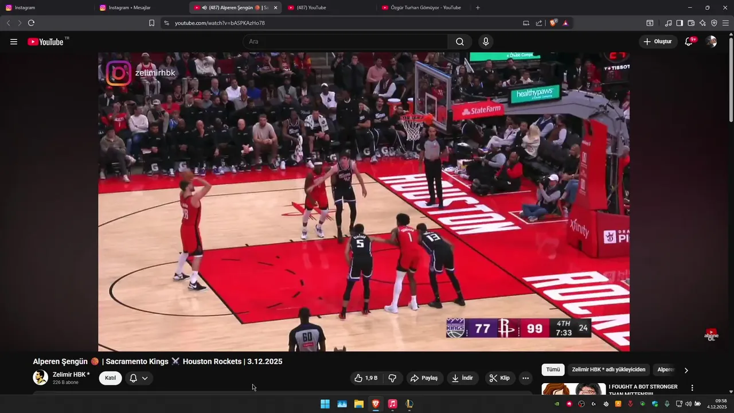Expand the notification bell dropdown
Screen dimensions: 734x413
138,378
